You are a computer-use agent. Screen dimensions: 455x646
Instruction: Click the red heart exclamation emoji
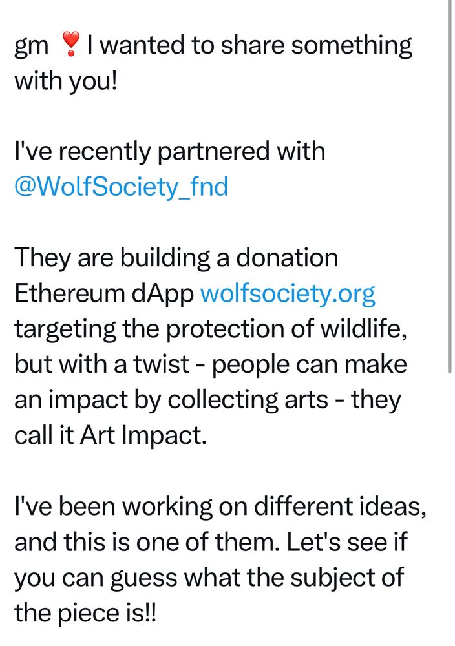tap(70, 45)
